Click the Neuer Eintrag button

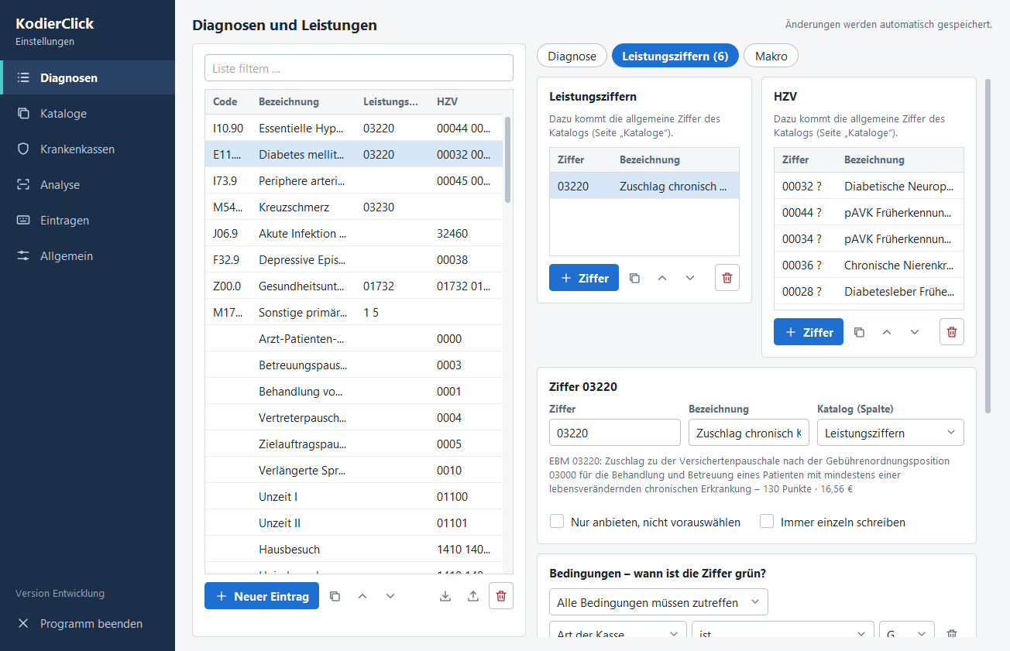[262, 596]
